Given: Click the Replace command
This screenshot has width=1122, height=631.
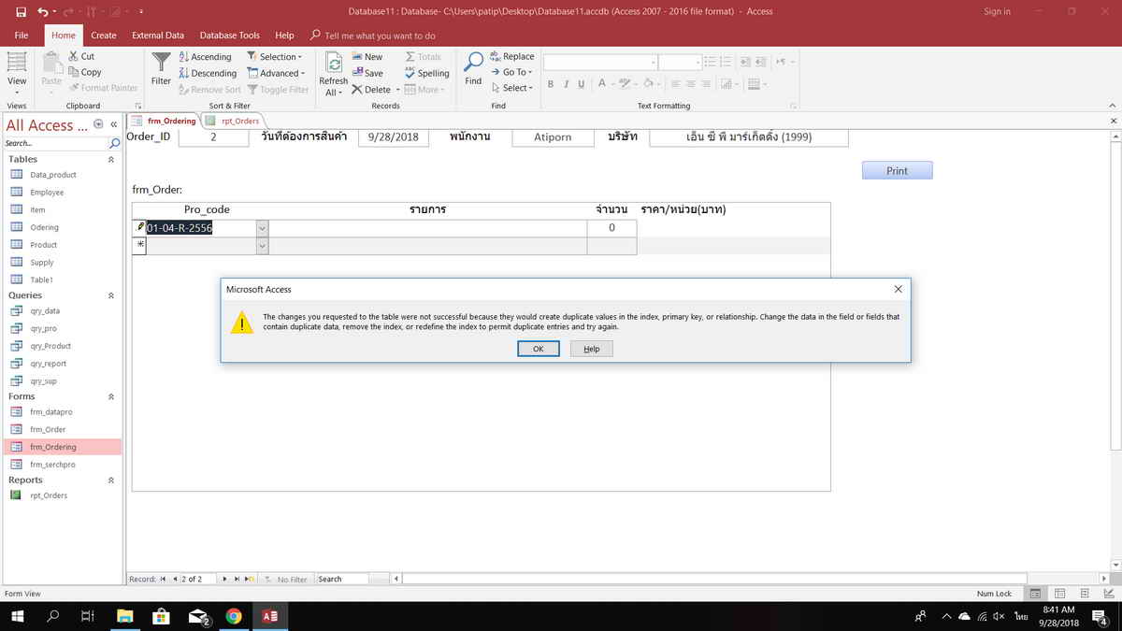Looking at the screenshot, I should point(511,56).
